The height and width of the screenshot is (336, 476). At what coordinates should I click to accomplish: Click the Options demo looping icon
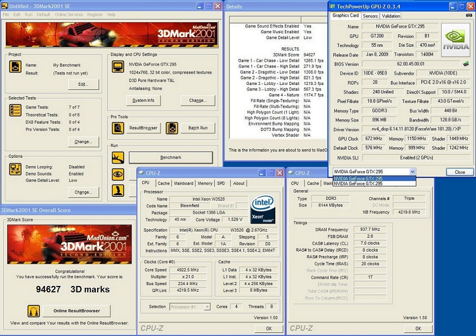click(15, 169)
